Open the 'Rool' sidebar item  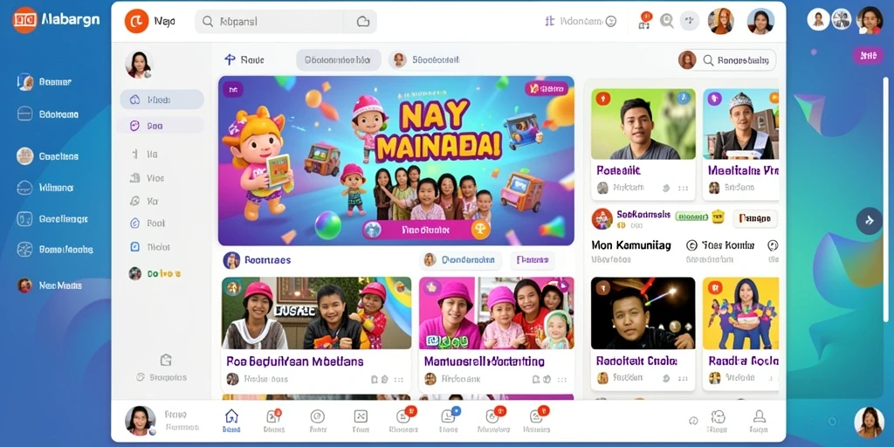(x=148, y=223)
